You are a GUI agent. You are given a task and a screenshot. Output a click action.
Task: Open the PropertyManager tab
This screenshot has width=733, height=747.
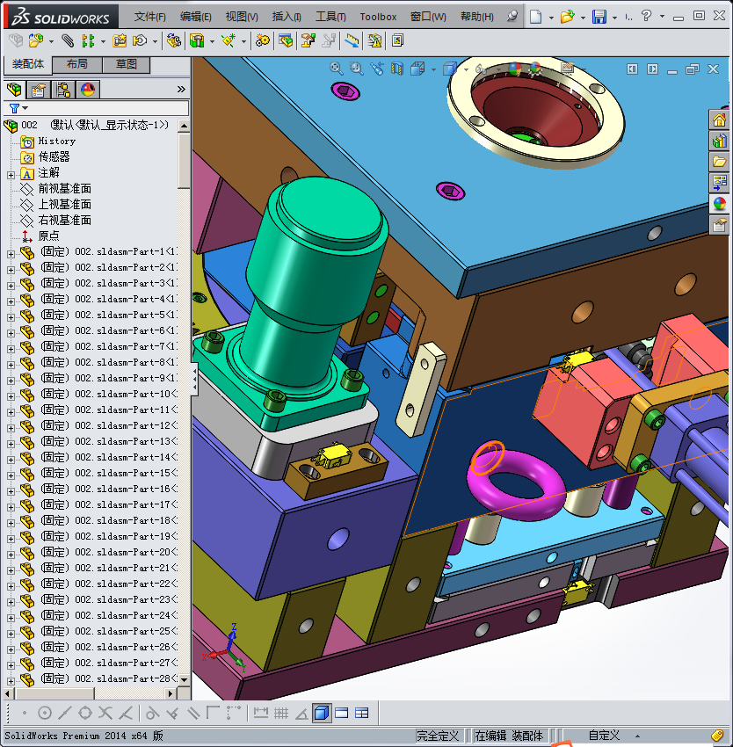[x=39, y=89]
